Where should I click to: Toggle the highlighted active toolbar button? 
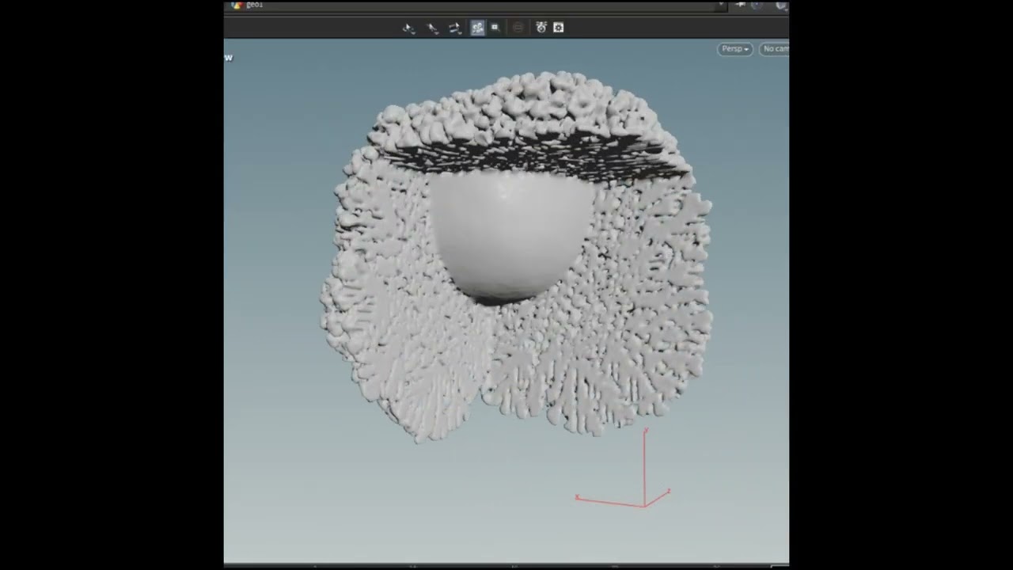(477, 28)
